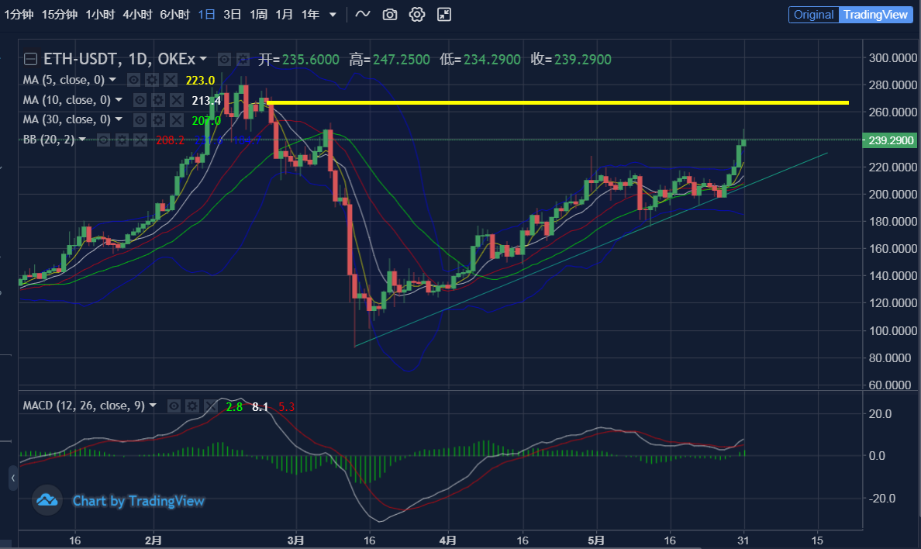Expand the ETH-USDT symbol dropdown arrow
The image size is (921, 549).
coord(203,59)
